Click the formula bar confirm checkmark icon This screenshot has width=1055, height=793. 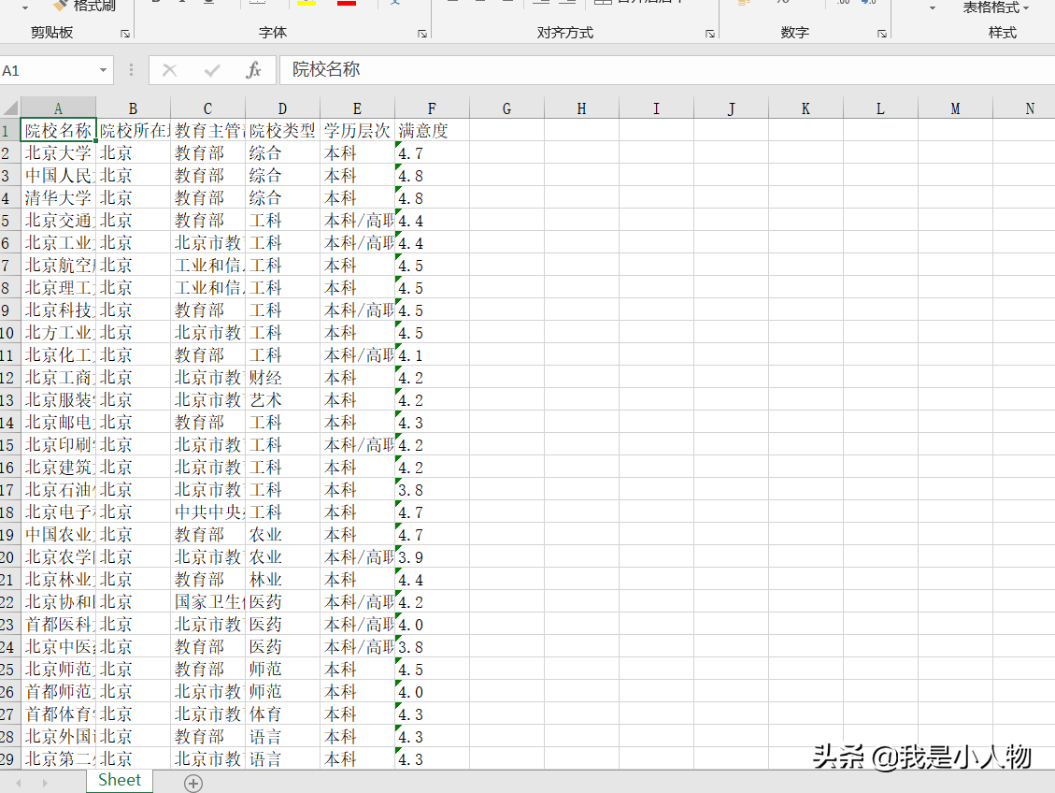(212, 70)
